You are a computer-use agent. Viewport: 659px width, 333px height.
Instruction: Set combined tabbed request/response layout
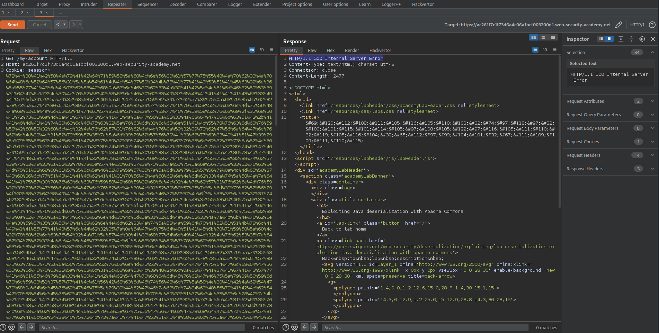(x=553, y=37)
